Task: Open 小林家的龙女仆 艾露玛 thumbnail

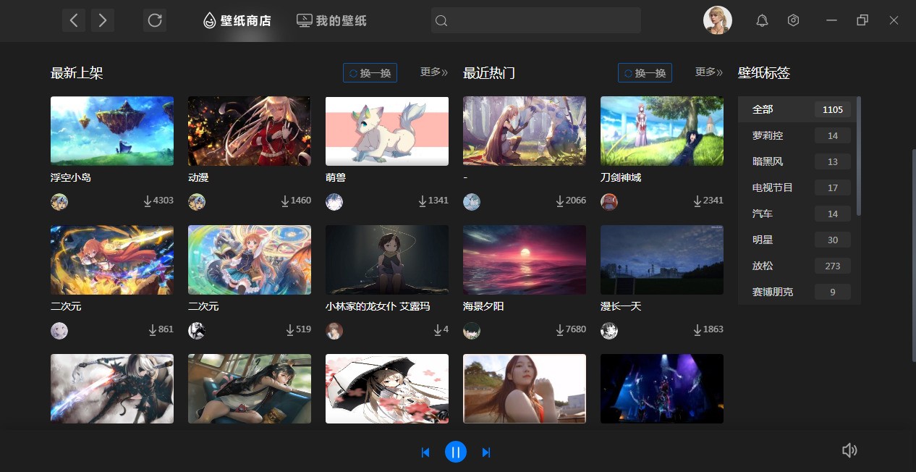Action: 387,260
